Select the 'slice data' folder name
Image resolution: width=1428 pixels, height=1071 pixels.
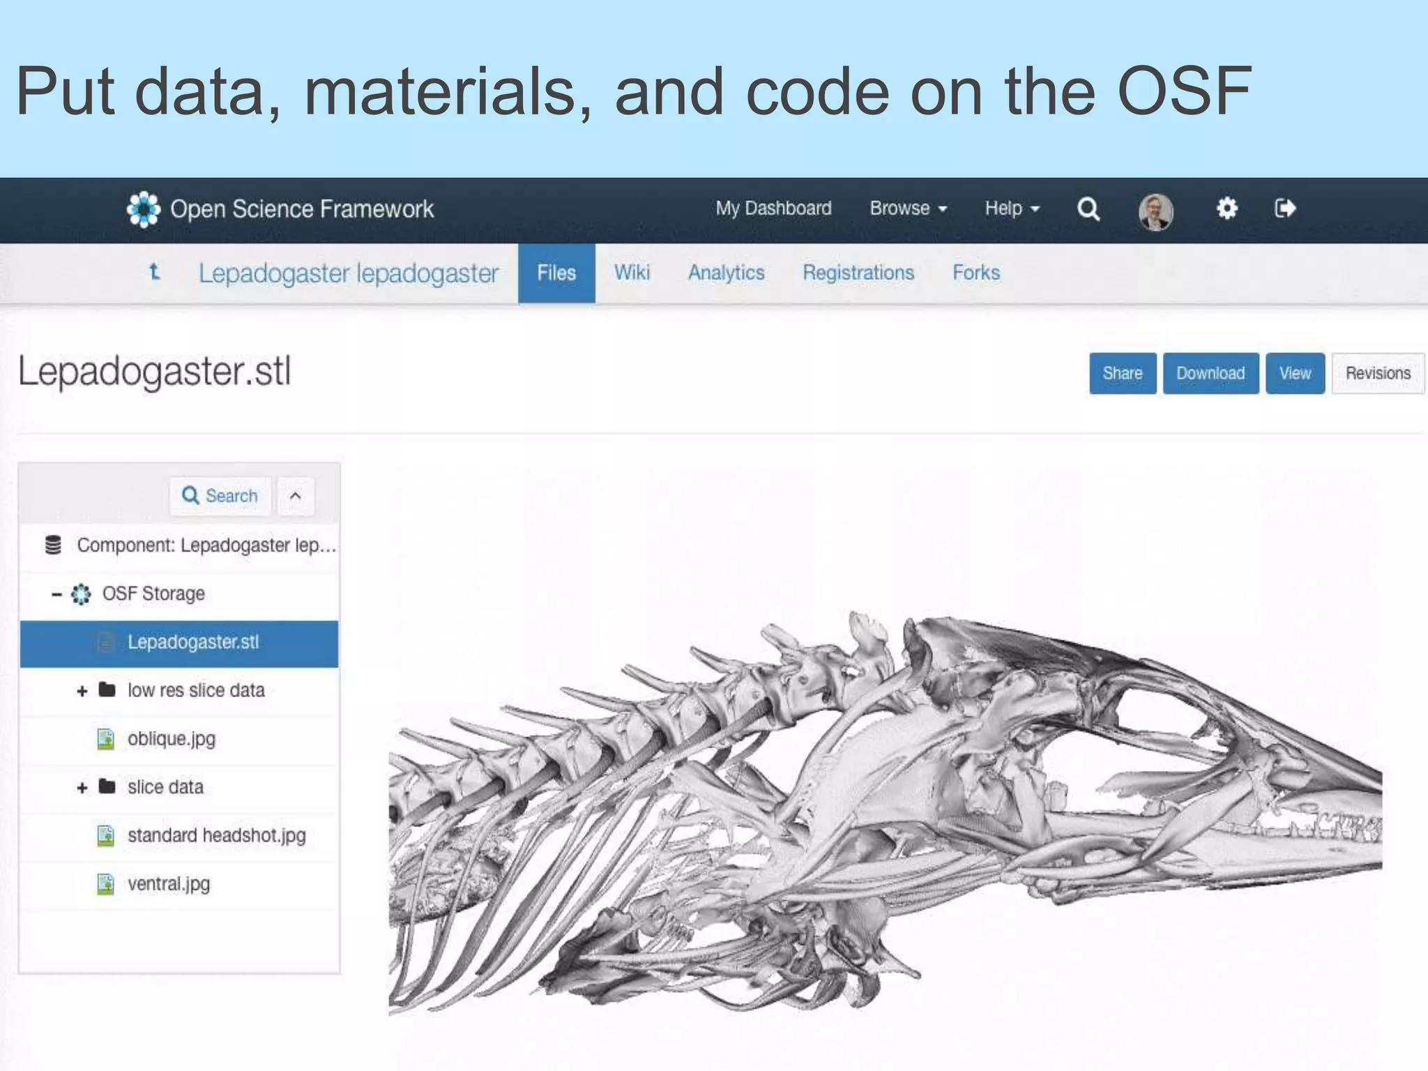click(165, 787)
